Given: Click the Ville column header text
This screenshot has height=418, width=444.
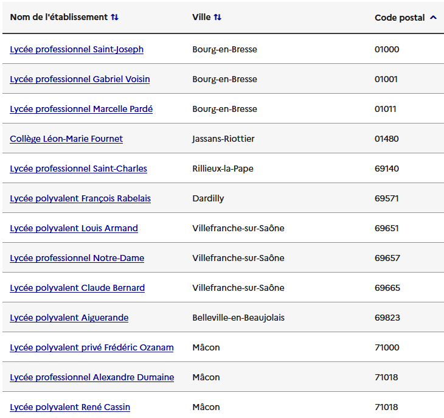Looking at the screenshot, I should [x=201, y=18].
